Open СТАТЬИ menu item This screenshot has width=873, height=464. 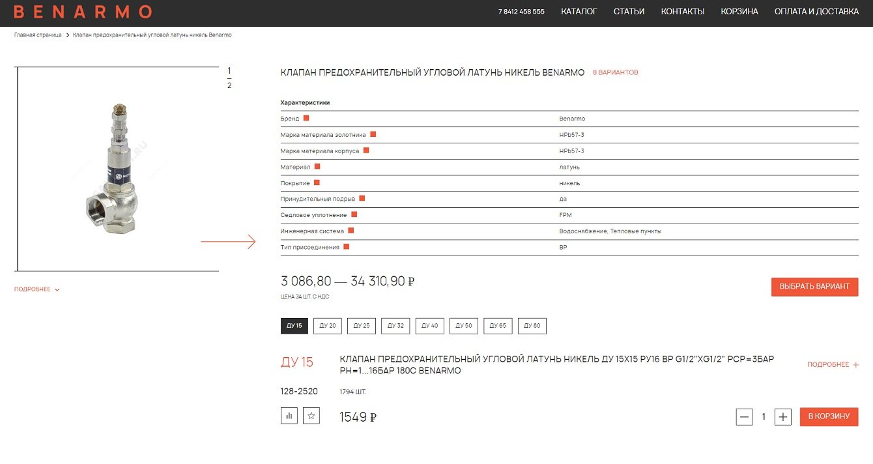click(x=629, y=12)
